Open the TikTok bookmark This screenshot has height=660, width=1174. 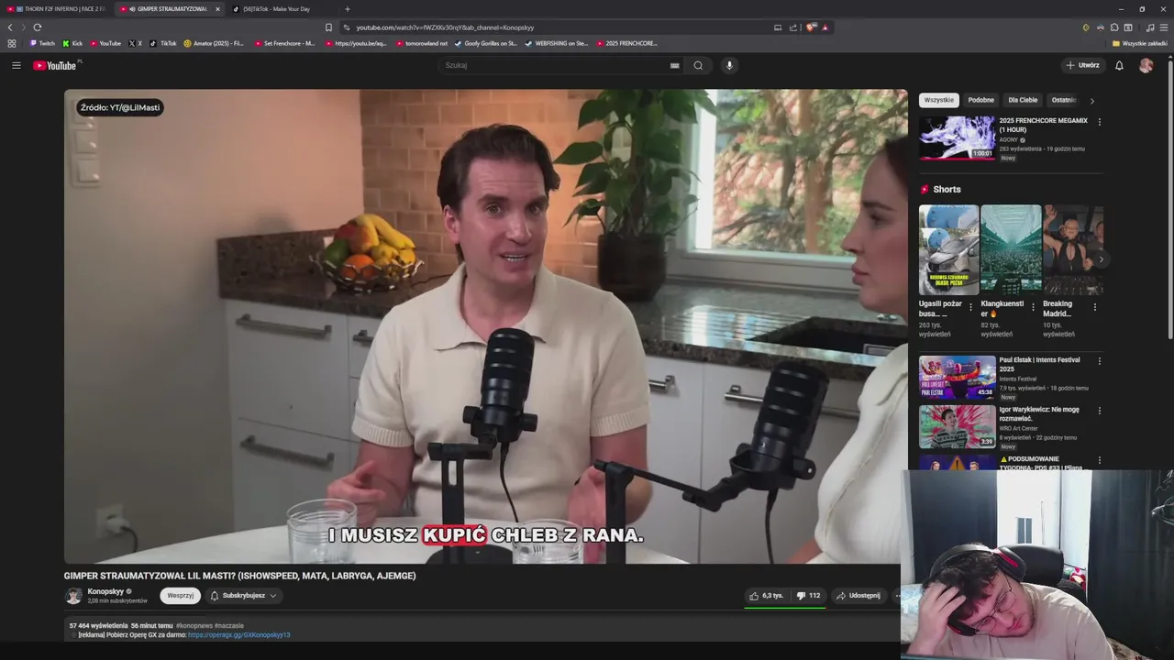coord(163,43)
